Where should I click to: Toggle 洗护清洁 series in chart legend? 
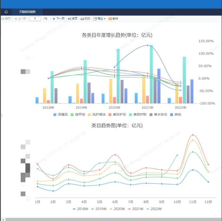(x=97, y=114)
